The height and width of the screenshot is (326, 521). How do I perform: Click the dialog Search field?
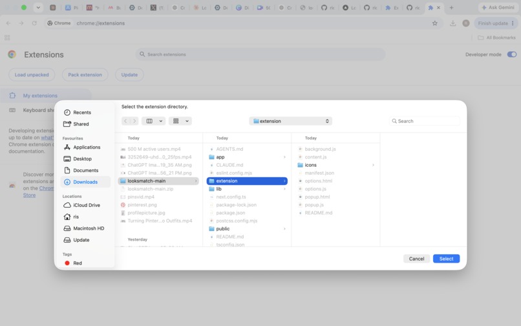pos(424,121)
